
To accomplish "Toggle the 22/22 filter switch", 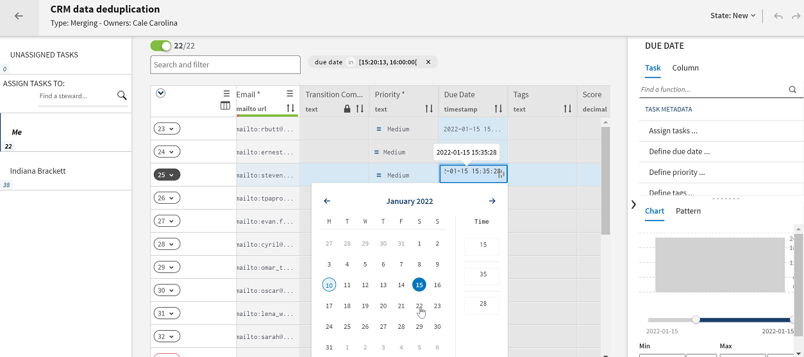I will click(x=161, y=46).
